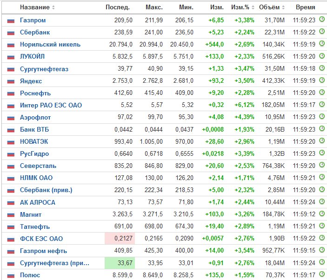Open the Татнефть stock link
327x280 pixels.
coord(35,227)
